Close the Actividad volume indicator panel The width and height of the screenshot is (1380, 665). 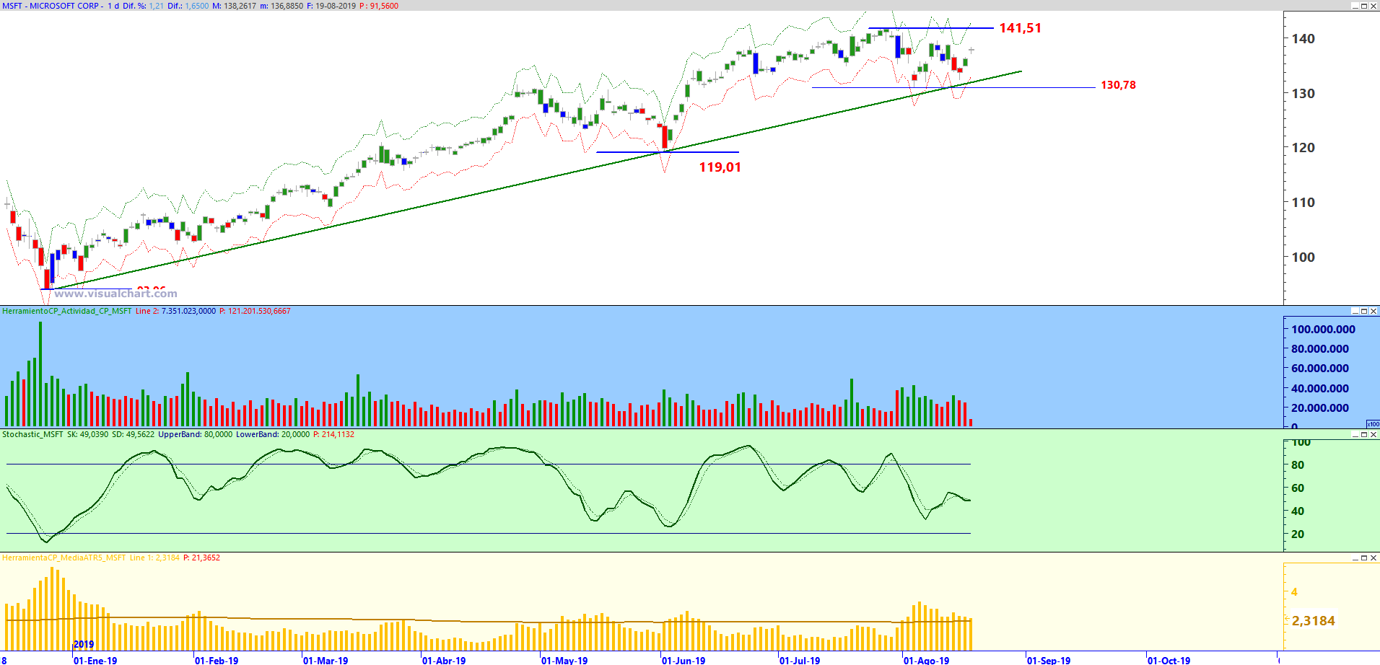[x=1374, y=311]
